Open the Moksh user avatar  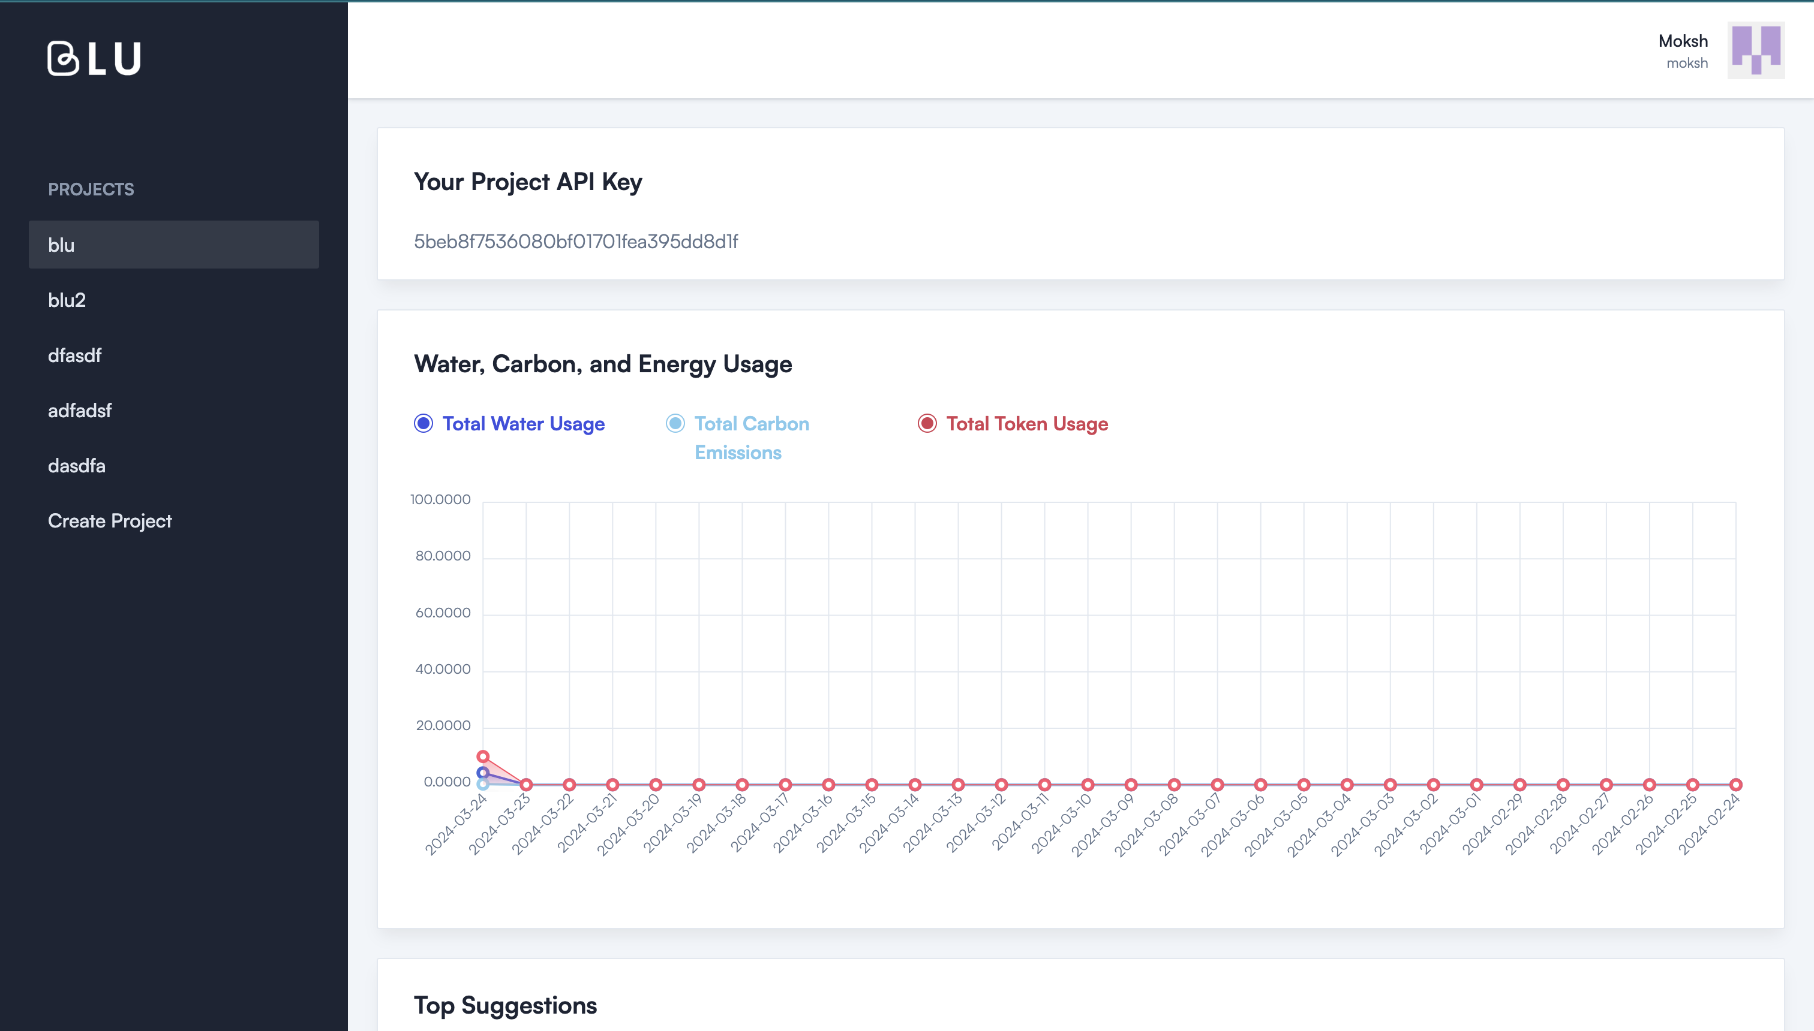[1755, 50]
